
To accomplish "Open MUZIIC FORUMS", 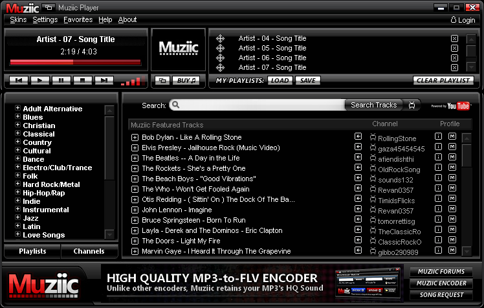I will click(x=441, y=272).
